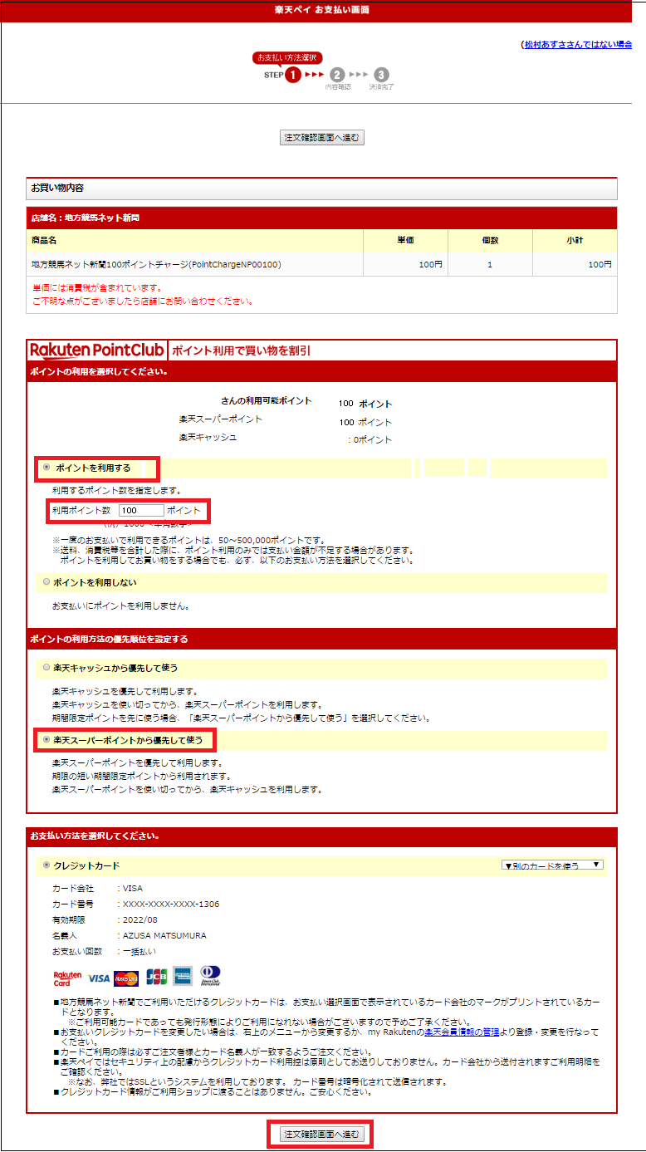This screenshot has width=646, height=1152.
Task: Click the VISA card logo
Action: (x=98, y=978)
